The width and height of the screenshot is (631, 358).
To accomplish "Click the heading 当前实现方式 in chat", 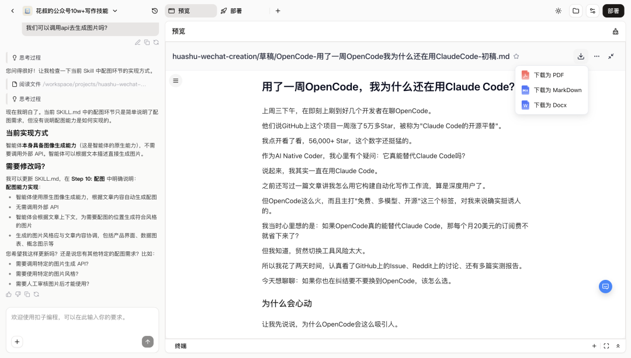I will point(27,133).
